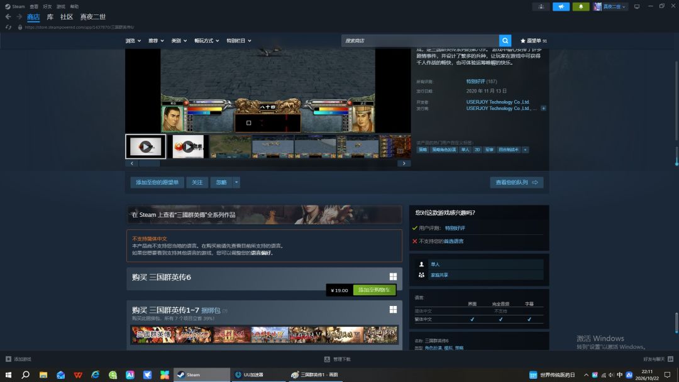Viewport: 679px width, 382px height.
Task: Click the 策略角色扮演 tag
Action: click(444, 150)
